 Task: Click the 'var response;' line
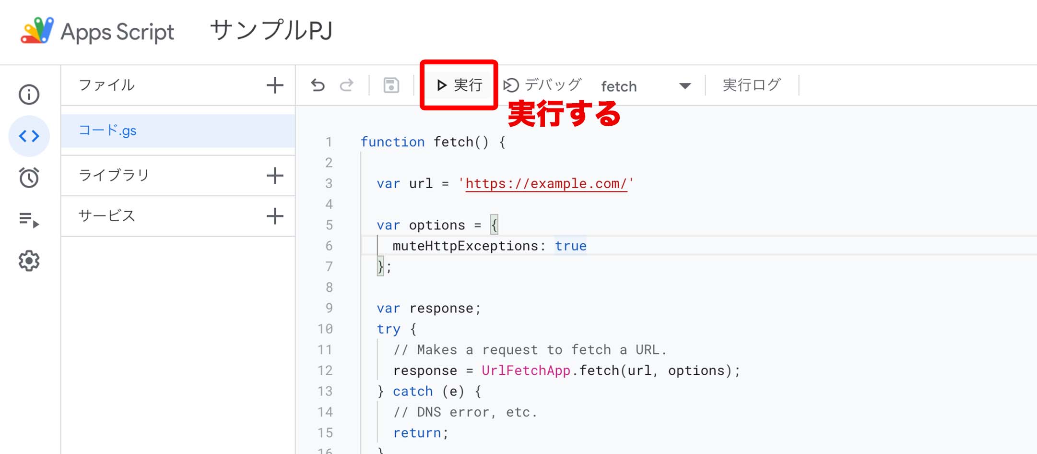(x=428, y=308)
